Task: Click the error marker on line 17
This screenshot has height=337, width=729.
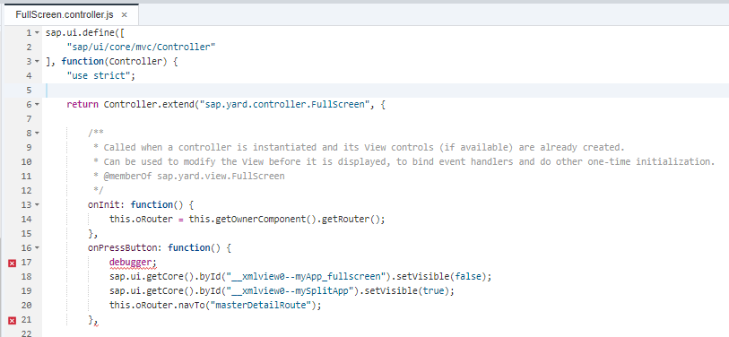Action: [12, 264]
